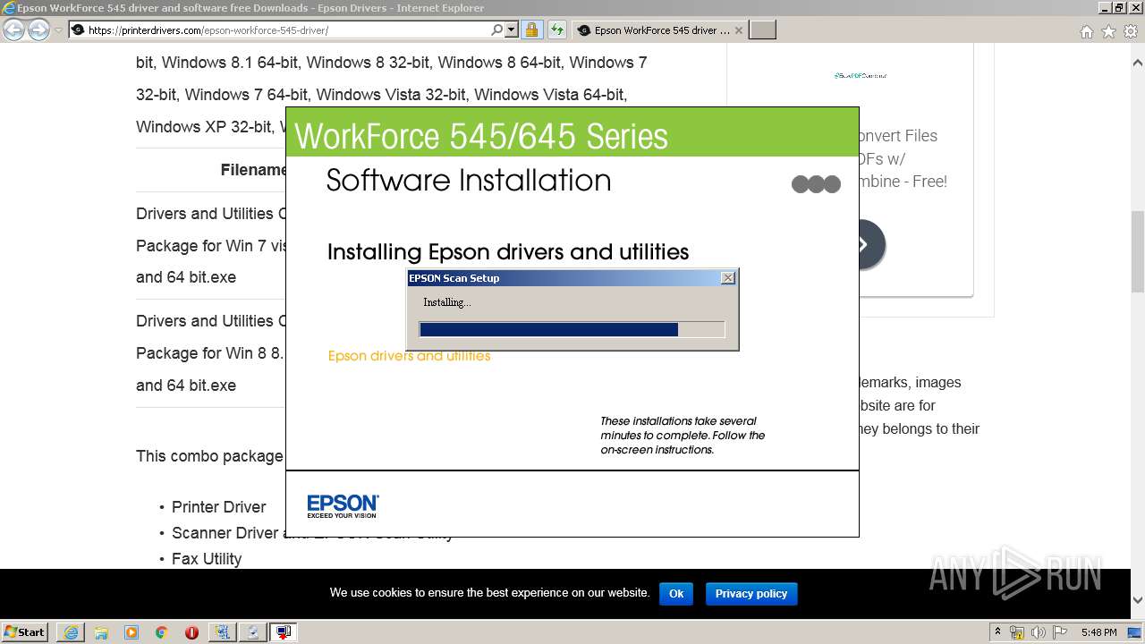Viewport: 1145px width, 644px height.
Task: Click the Filename column header
Action: click(x=254, y=170)
